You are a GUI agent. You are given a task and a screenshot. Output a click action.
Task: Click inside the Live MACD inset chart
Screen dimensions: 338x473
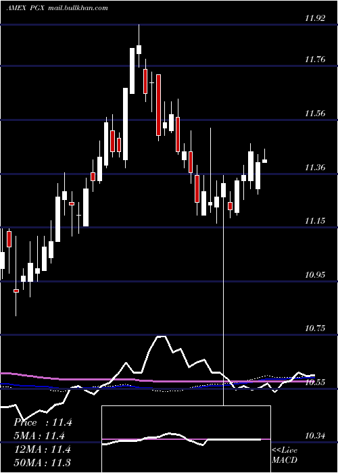186,439
